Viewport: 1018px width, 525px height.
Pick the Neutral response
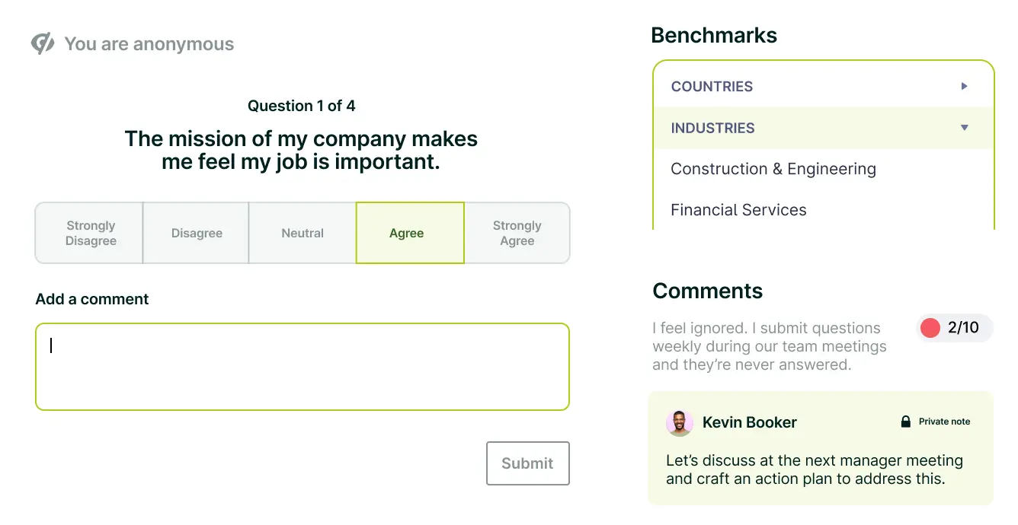[x=303, y=233]
